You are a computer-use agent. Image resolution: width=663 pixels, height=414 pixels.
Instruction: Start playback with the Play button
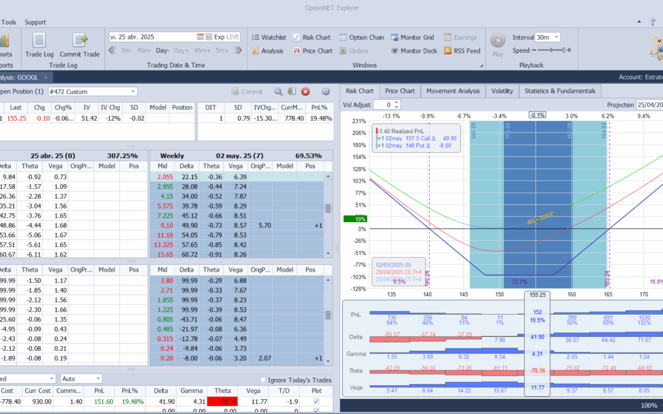[x=498, y=45]
